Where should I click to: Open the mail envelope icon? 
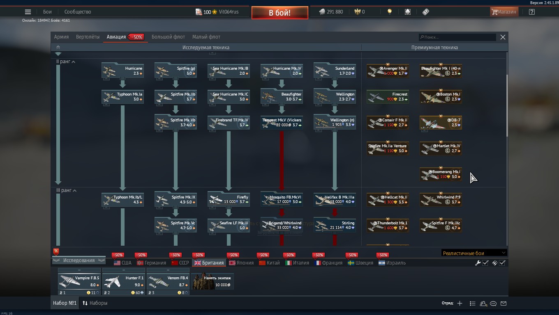504,304
